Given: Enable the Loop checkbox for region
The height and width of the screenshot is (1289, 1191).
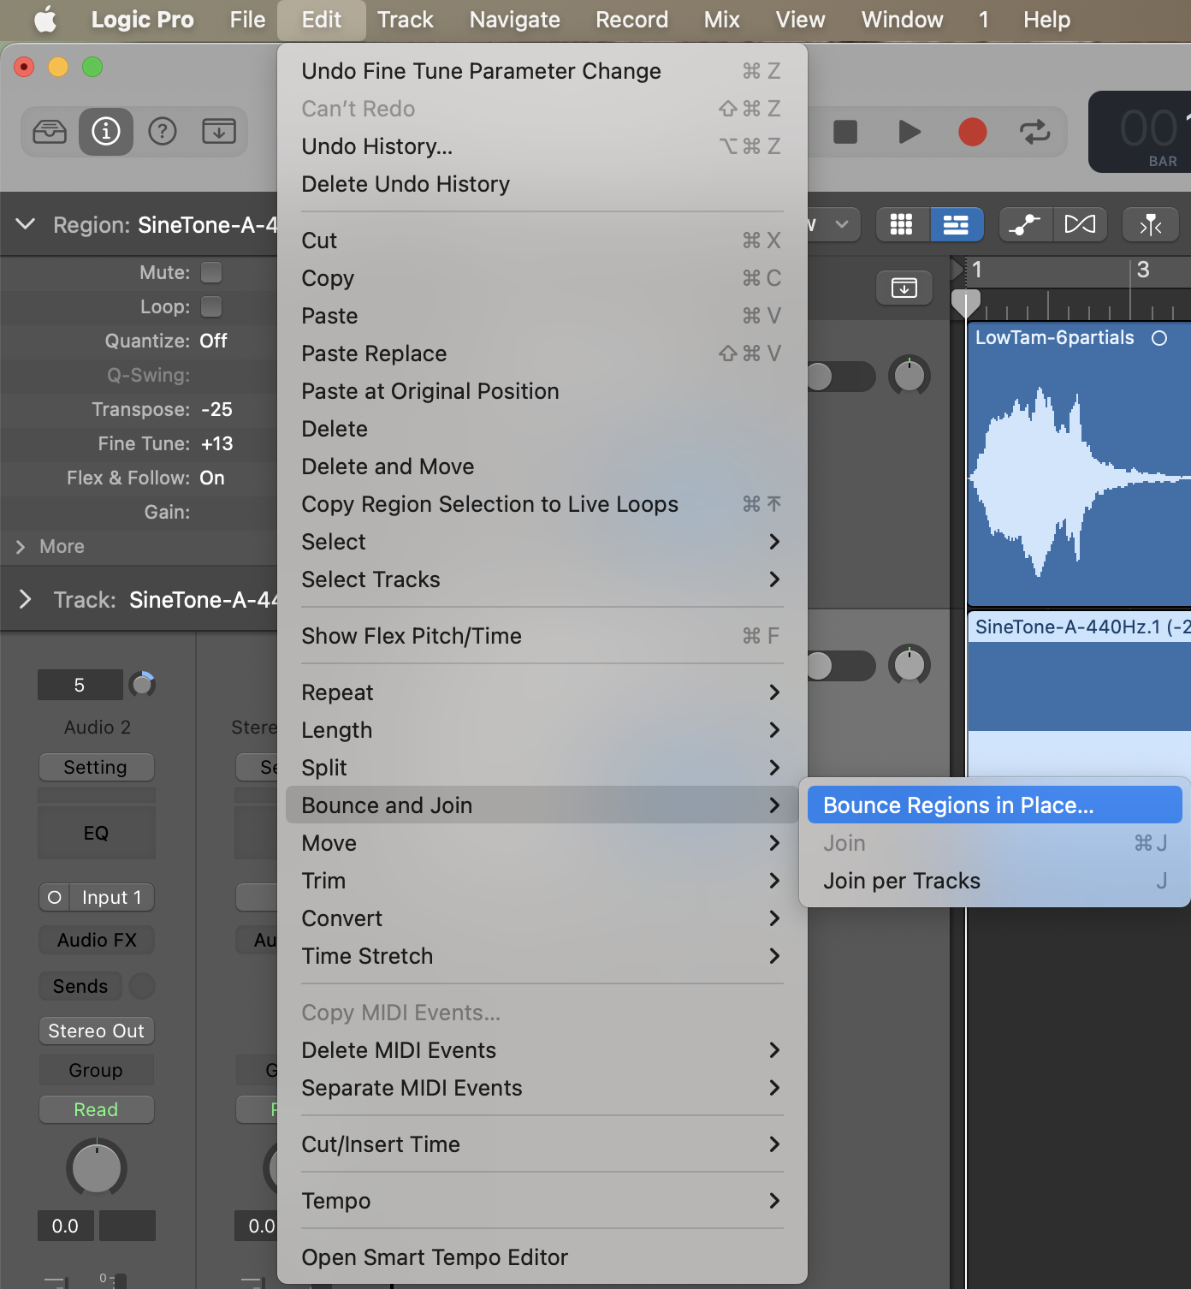Looking at the screenshot, I should (x=211, y=306).
